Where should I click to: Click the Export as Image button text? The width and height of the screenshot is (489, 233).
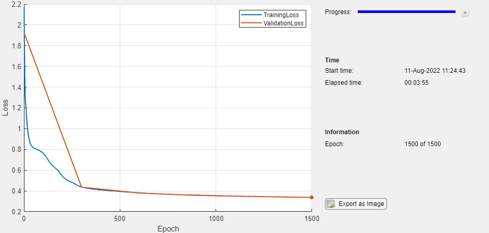(x=361, y=204)
